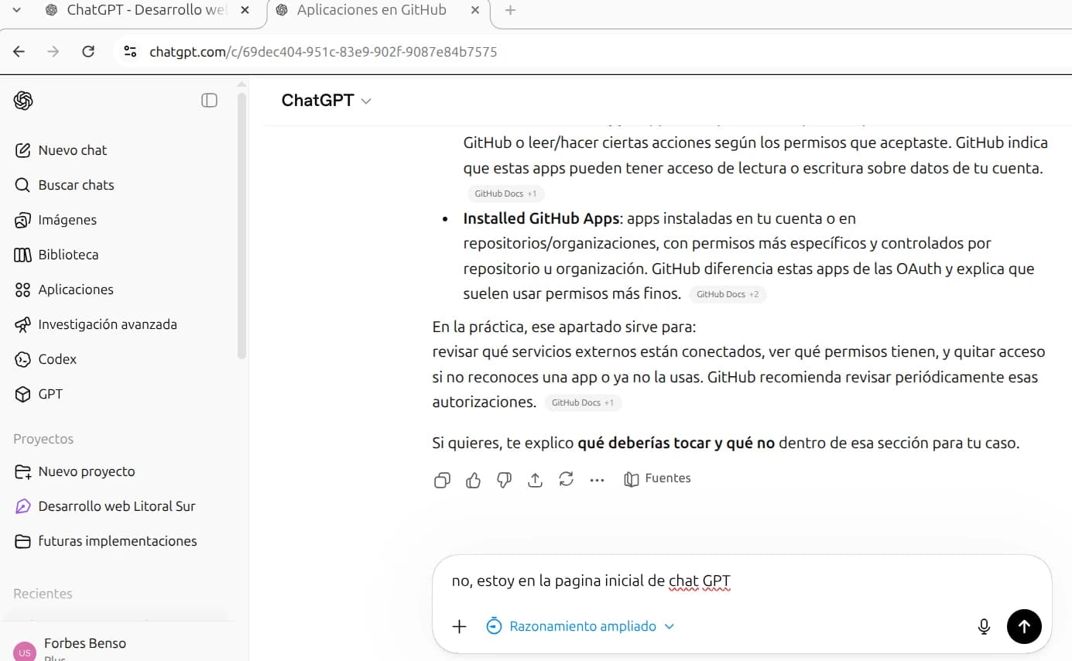Click the message input text field
The width and height of the screenshot is (1072, 661).
click(735, 581)
